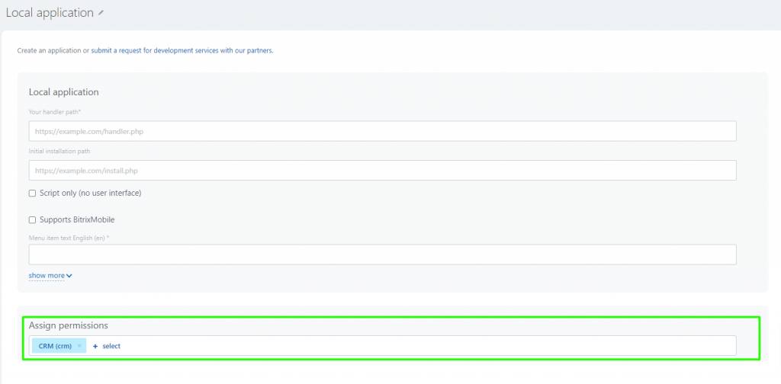Click the Local application page title
This screenshot has height=384, width=781.
50,13
